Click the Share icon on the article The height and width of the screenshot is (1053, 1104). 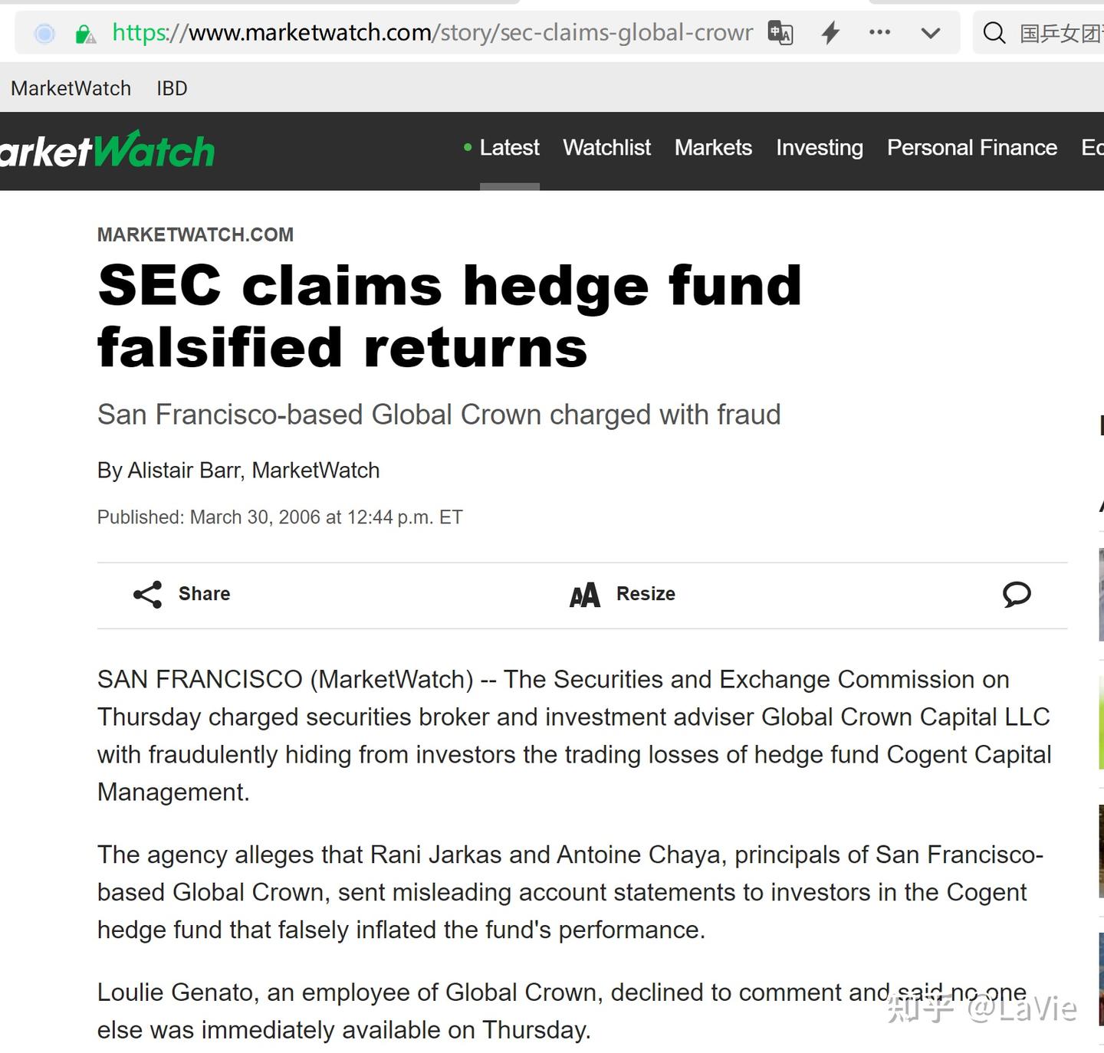click(x=147, y=594)
